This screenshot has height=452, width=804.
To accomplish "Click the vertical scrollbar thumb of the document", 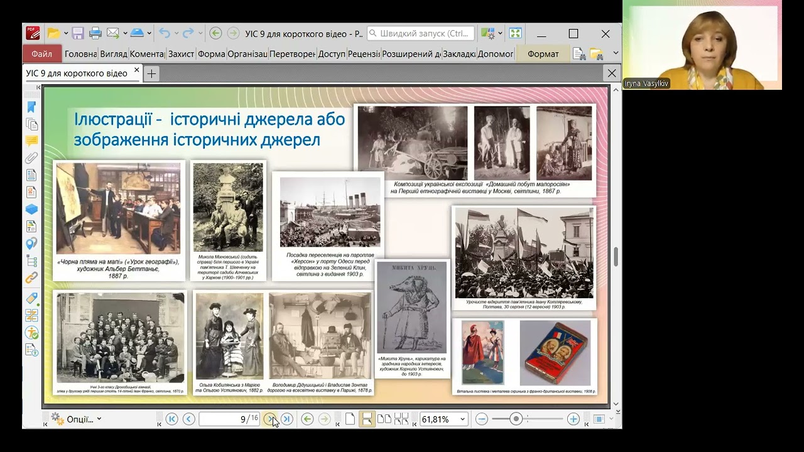I will click(616, 256).
